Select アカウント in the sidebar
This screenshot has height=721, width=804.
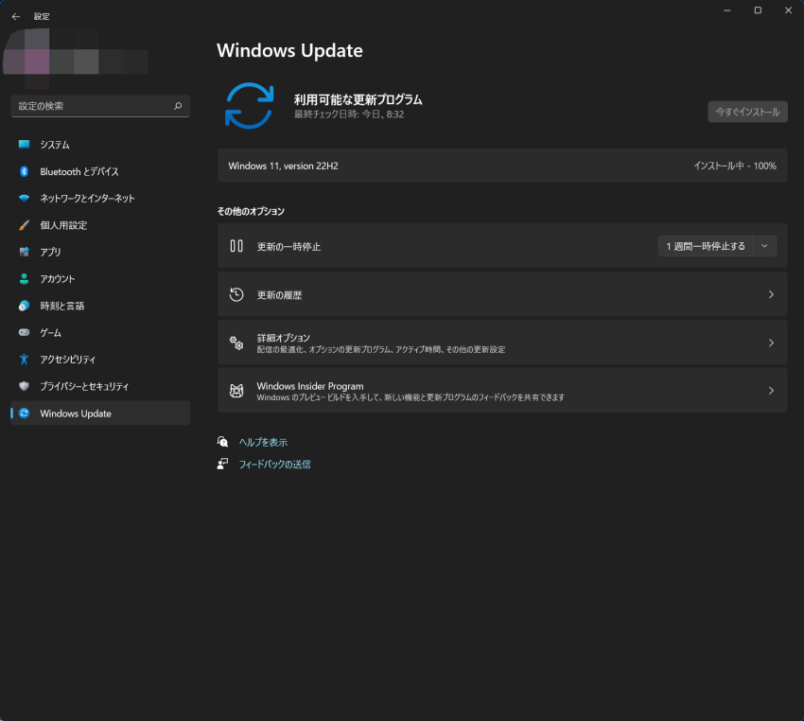(100, 278)
